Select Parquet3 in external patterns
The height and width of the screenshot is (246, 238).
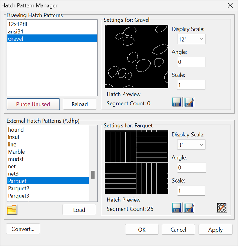48,196
